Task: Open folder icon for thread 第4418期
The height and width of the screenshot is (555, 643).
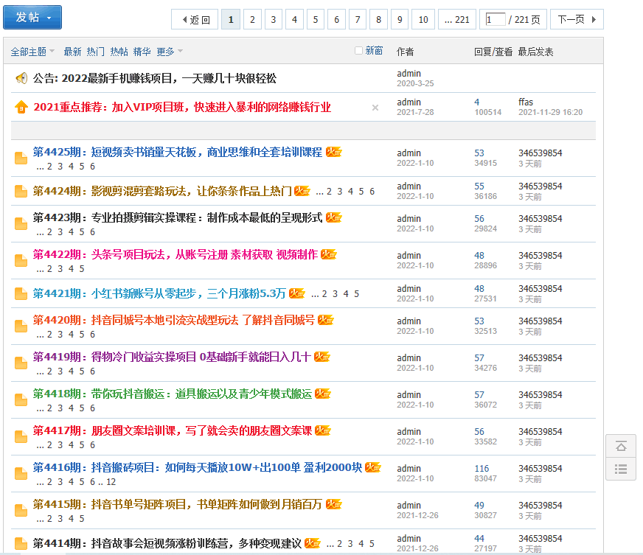Action: (21, 400)
